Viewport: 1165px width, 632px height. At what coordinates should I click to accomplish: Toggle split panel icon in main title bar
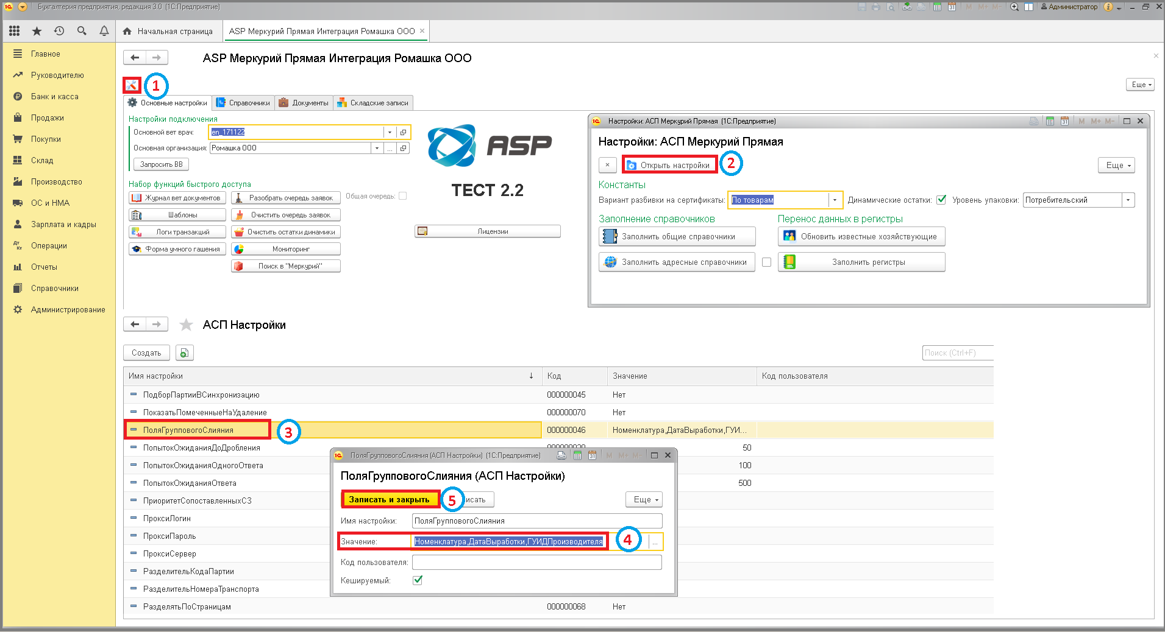click(x=1028, y=7)
